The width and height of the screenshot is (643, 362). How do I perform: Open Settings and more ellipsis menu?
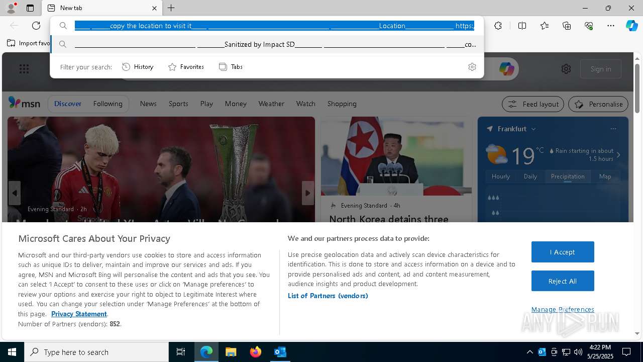click(x=611, y=26)
